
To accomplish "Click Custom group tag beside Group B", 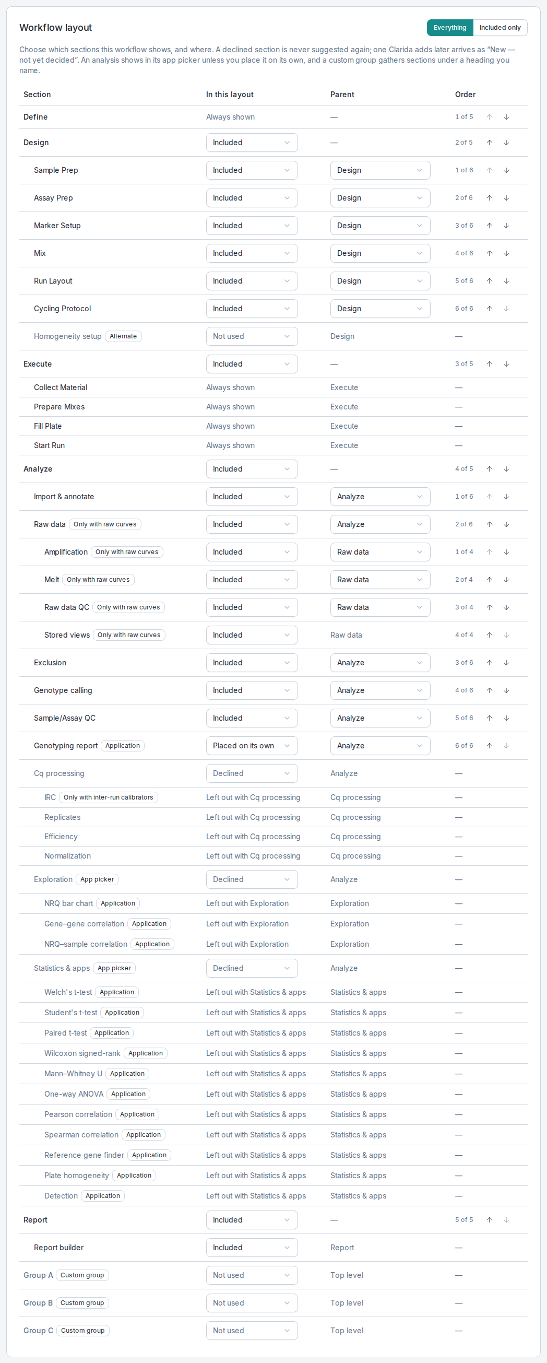I will pos(82,1302).
